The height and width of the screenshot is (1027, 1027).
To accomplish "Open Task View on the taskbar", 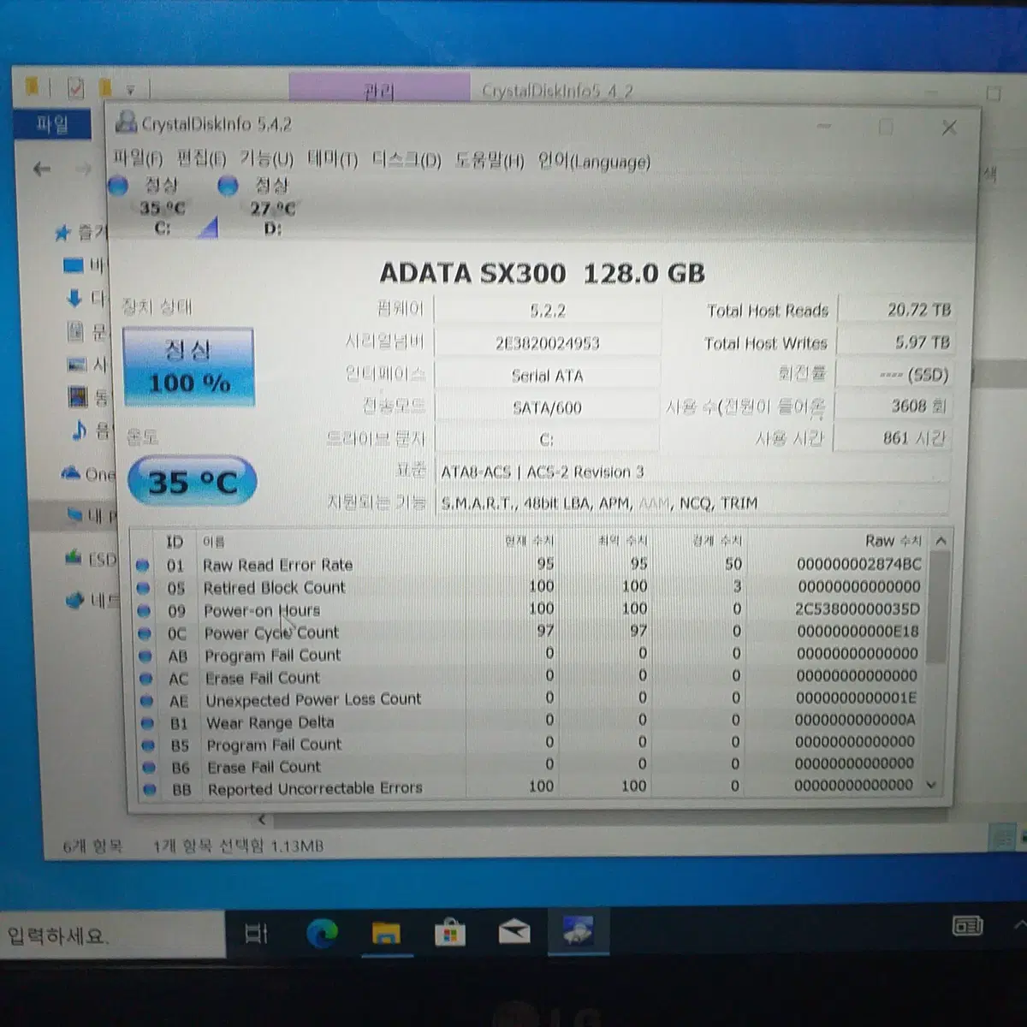I will coord(256,933).
